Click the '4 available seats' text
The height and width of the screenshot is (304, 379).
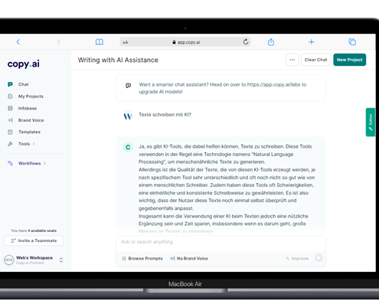[42, 230]
